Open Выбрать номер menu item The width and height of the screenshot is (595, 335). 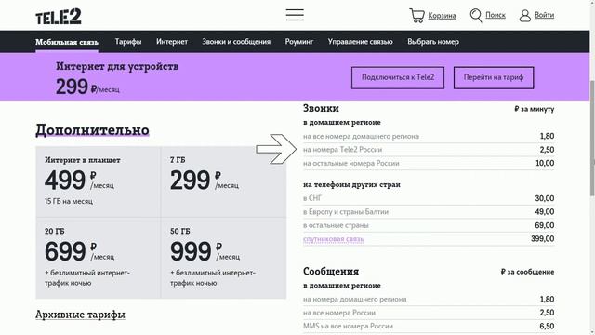(433, 42)
